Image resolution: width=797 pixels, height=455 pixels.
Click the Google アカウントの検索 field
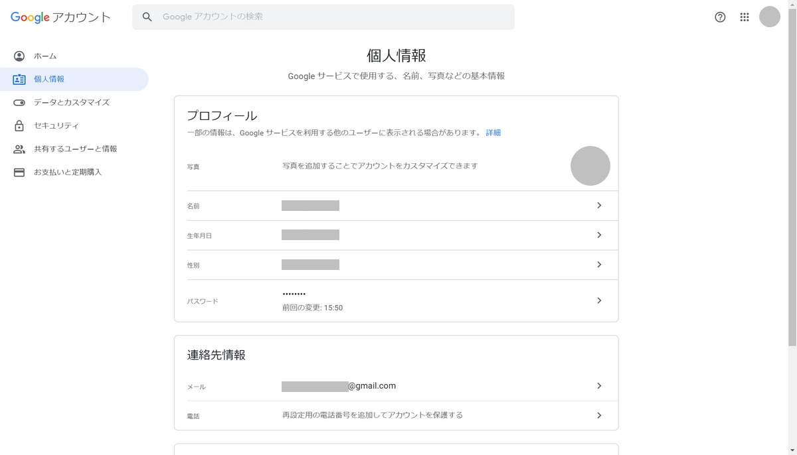click(x=332, y=17)
